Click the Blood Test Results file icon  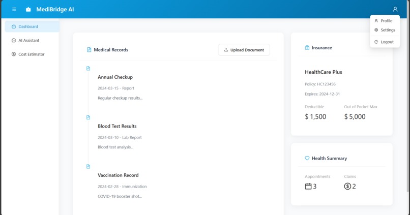88,117
